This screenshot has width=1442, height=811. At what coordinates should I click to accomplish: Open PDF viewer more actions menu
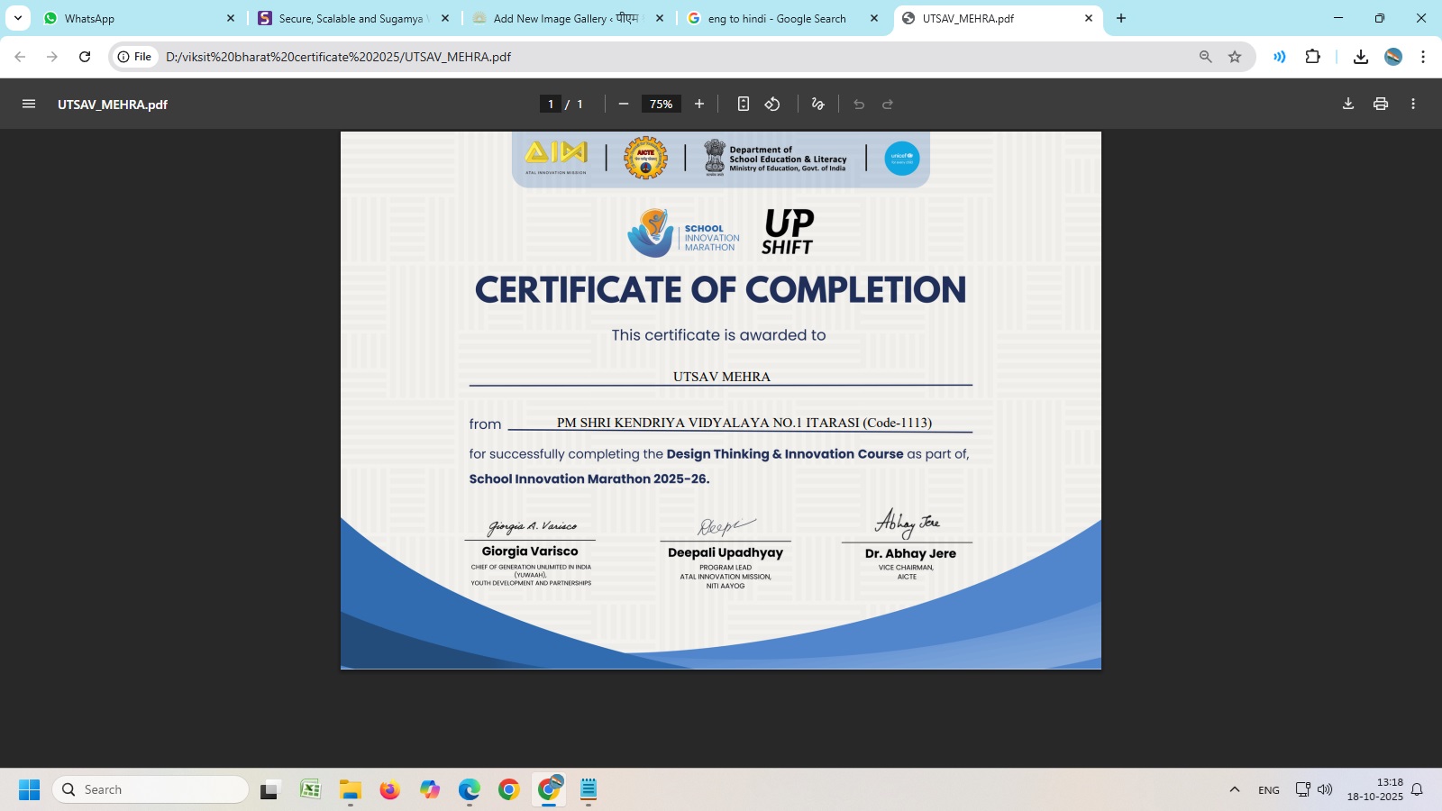tap(1413, 104)
